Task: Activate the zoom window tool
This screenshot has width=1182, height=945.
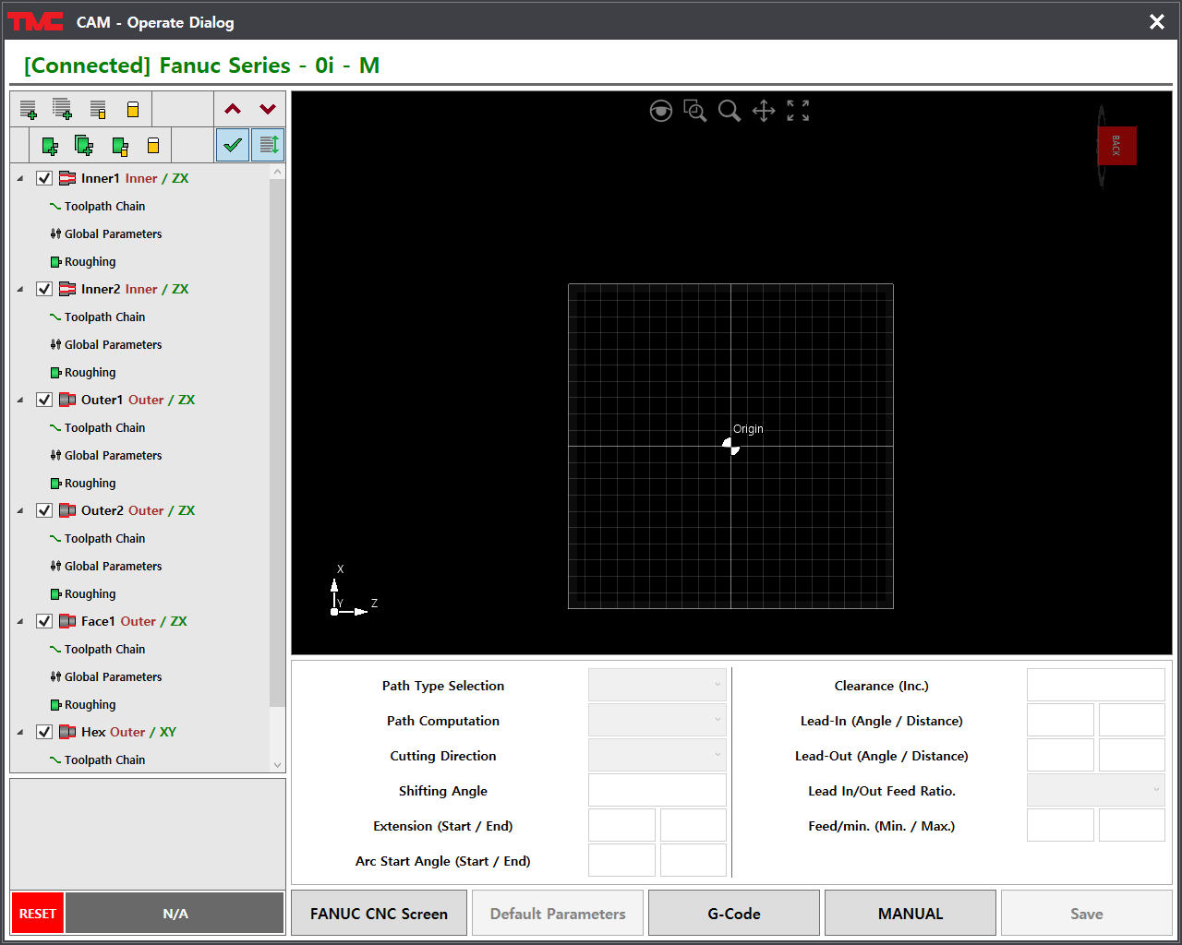Action: [x=694, y=112]
